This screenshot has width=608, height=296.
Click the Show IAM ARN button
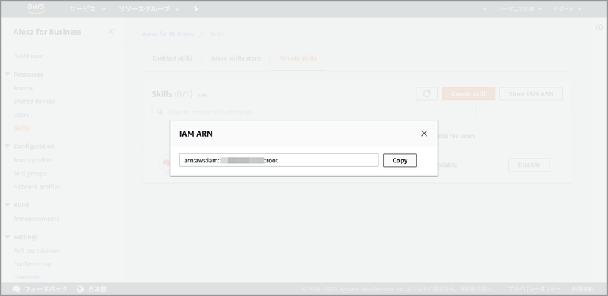530,94
